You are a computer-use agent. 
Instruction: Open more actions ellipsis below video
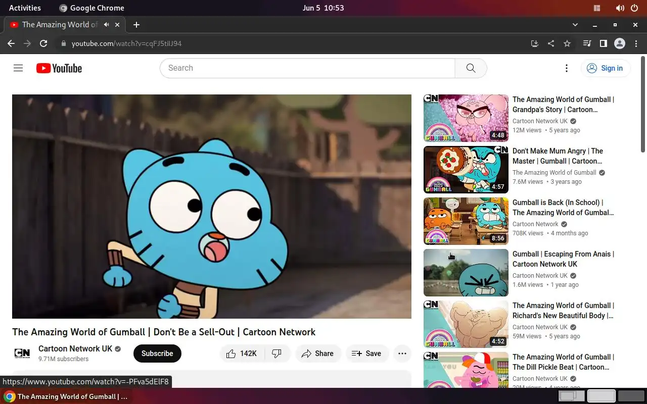click(402, 353)
